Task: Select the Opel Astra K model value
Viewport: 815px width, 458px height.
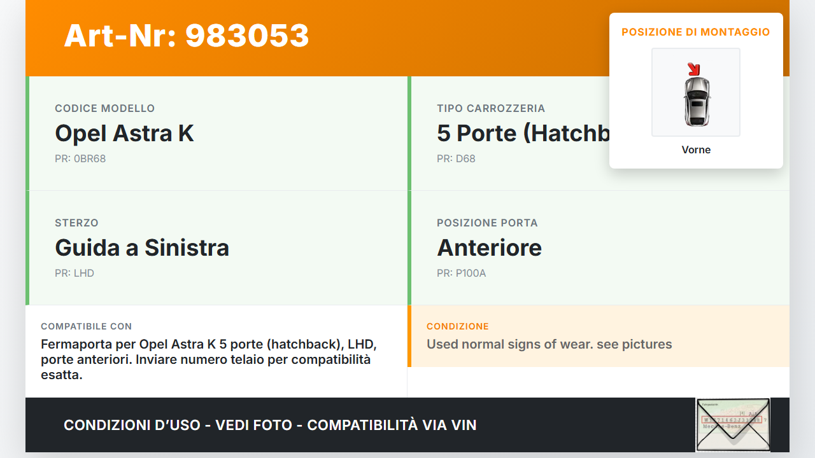Action: (124, 134)
